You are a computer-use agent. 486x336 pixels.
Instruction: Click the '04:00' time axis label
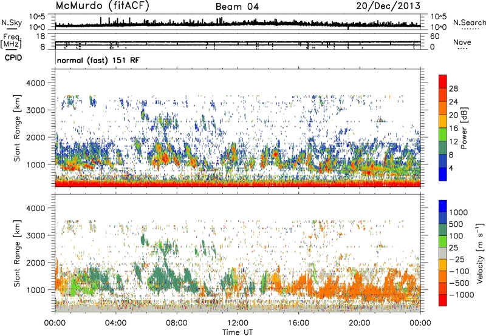click(x=116, y=323)
